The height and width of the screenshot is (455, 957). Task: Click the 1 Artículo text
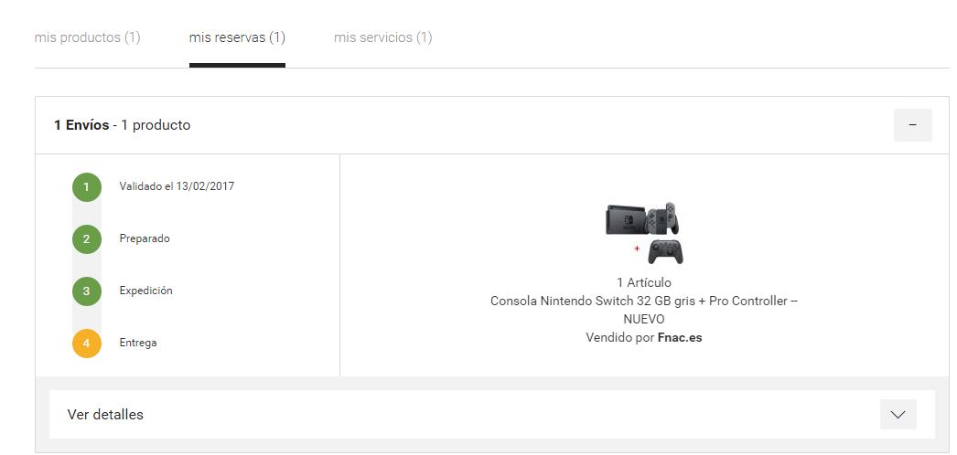click(644, 282)
